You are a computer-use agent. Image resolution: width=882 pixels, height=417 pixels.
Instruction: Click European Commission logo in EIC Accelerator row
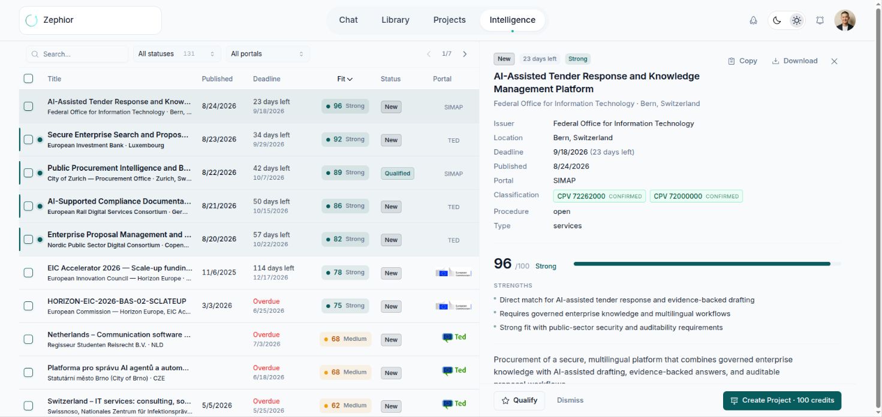pyautogui.click(x=453, y=273)
